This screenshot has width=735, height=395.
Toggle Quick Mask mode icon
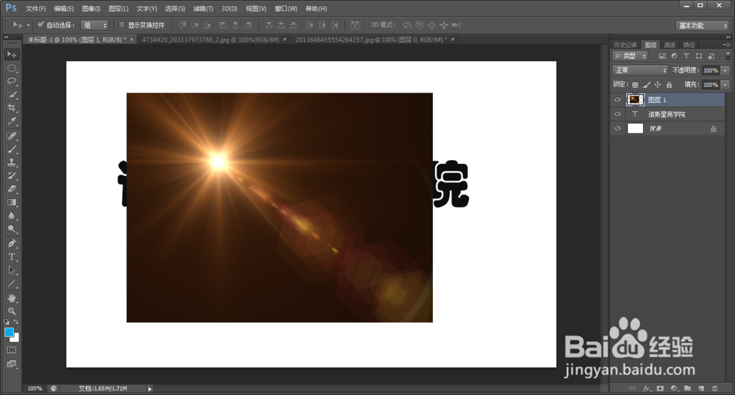click(x=12, y=350)
